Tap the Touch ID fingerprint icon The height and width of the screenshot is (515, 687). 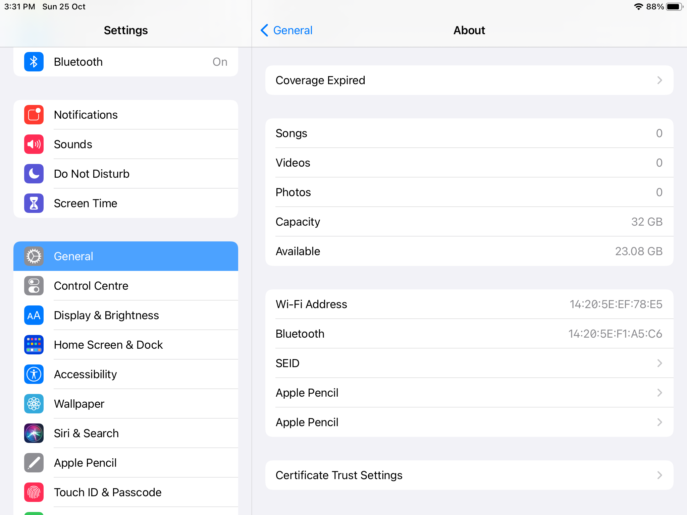(34, 492)
